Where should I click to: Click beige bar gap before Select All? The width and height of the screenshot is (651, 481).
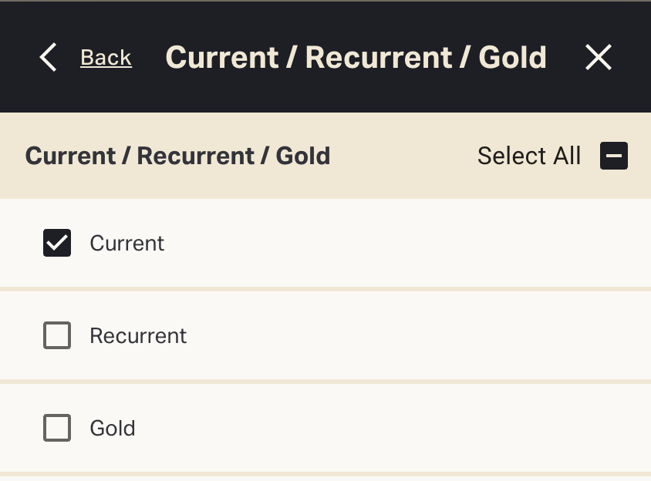click(401, 156)
